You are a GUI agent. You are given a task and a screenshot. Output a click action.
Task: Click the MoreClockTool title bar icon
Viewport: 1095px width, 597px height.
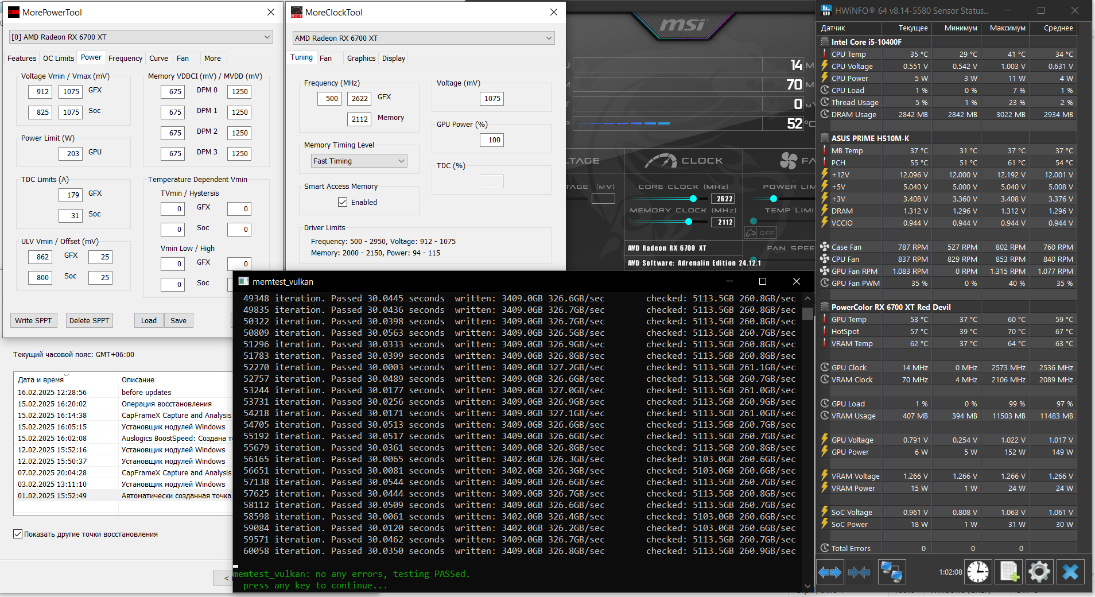point(297,12)
